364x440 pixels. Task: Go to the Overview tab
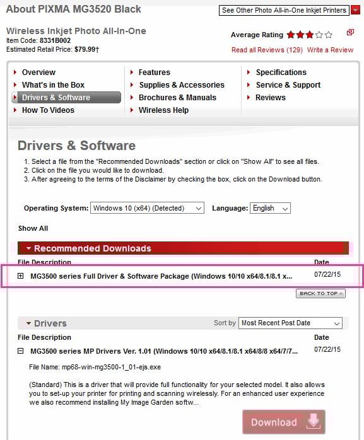pyautogui.click(x=38, y=72)
